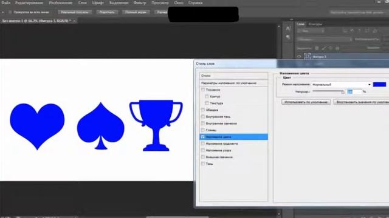Open tool preset picker arrow in options bar

pos(2,12)
